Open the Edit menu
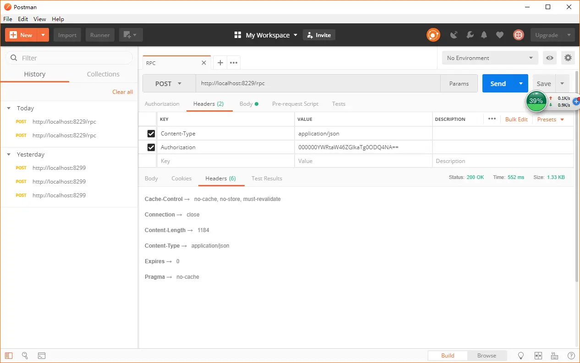580x363 pixels. [23, 19]
